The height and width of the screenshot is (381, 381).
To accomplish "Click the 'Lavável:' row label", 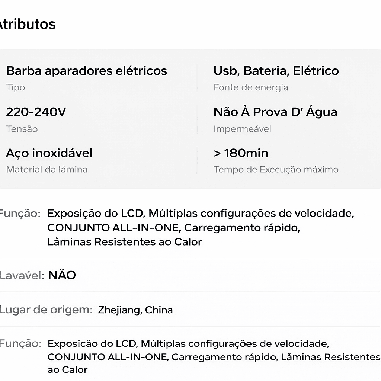I will 22,275.
